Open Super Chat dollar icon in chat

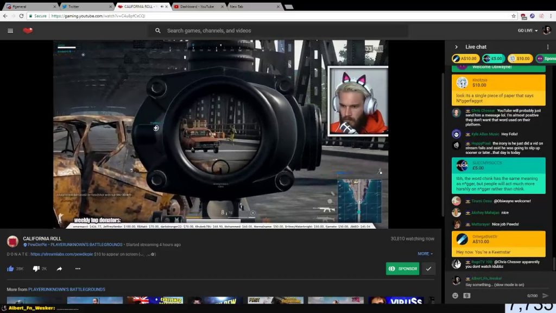pos(466,296)
